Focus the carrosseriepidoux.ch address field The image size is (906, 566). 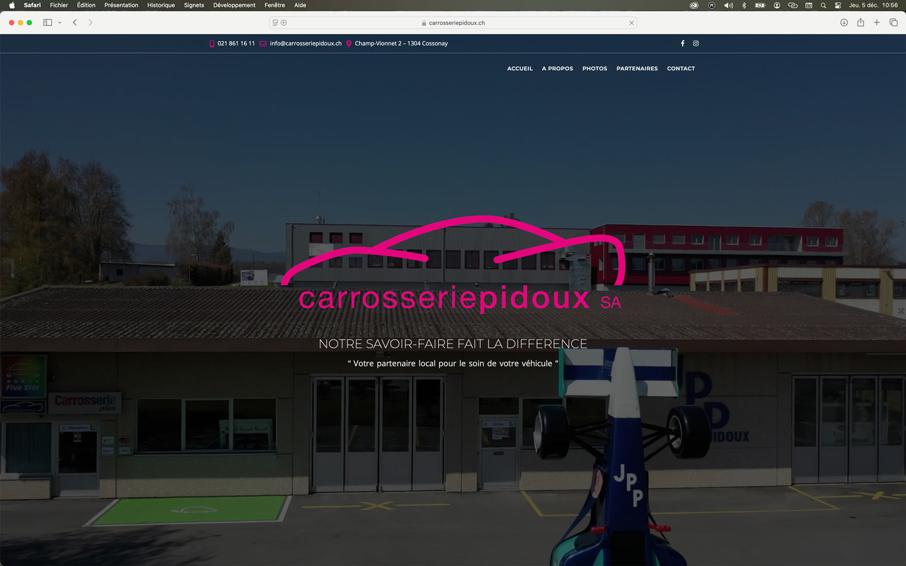453,23
